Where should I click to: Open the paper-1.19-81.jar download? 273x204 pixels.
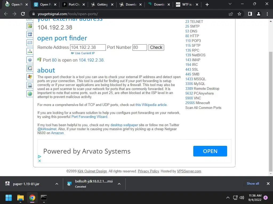(26, 184)
